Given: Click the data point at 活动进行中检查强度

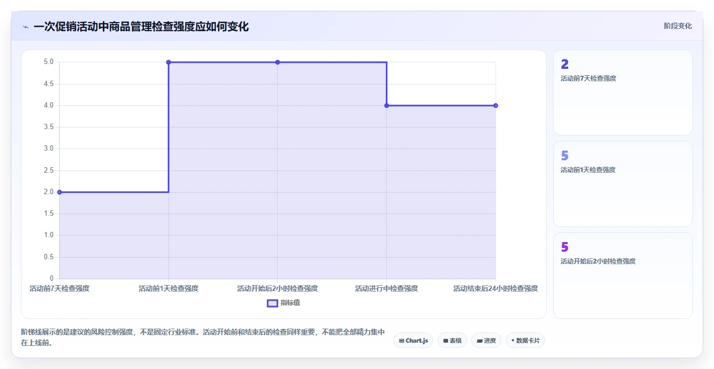Looking at the screenshot, I should 386,105.
